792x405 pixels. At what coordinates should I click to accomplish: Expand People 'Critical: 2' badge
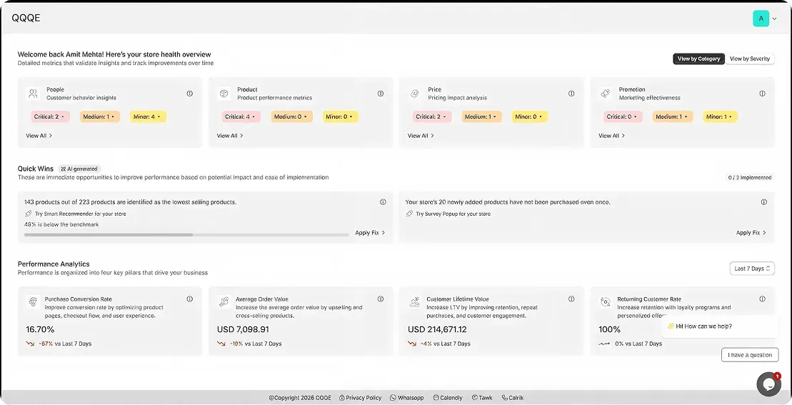pyautogui.click(x=49, y=116)
